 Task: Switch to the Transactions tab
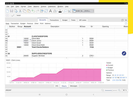[54, 20]
